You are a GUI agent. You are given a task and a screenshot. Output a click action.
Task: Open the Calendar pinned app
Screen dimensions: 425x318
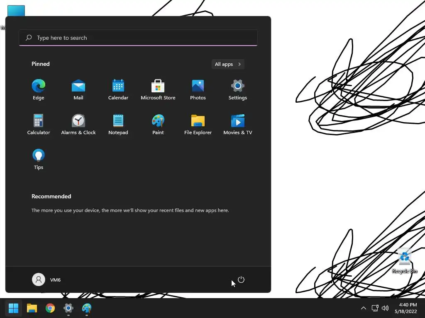click(x=118, y=90)
